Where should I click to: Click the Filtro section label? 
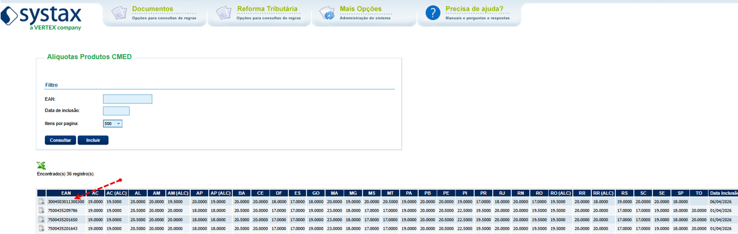coord(51,85)
